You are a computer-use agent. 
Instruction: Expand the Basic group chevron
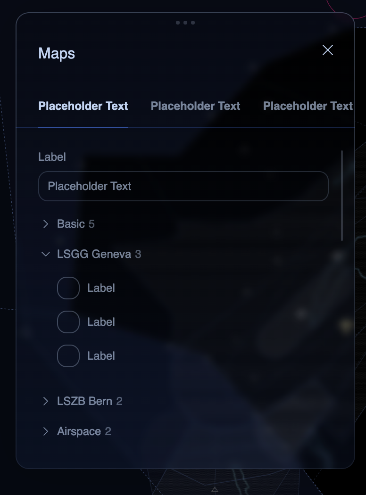[46, 224]
